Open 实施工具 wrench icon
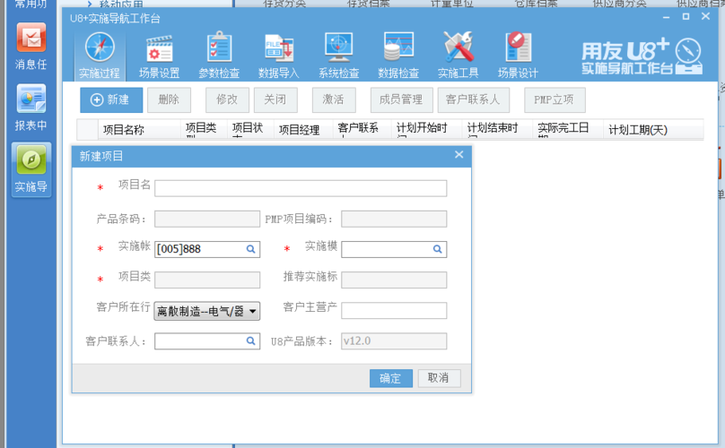The width and height of the screenshot is (725, 448). pyautogui.click(x=458, y=55)
